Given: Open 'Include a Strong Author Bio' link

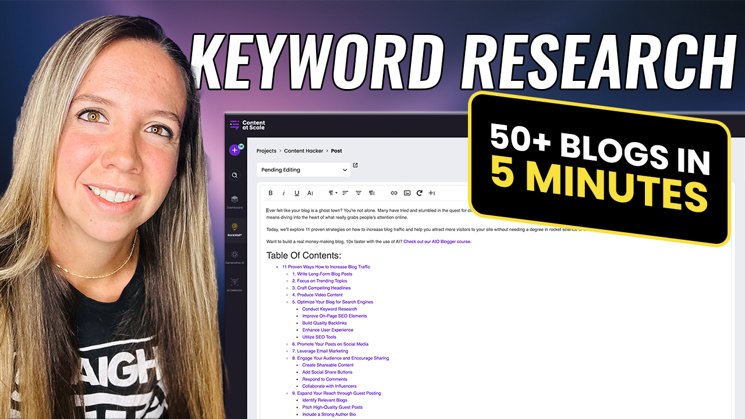Looking at the screenshot, I should pos(329,414).
